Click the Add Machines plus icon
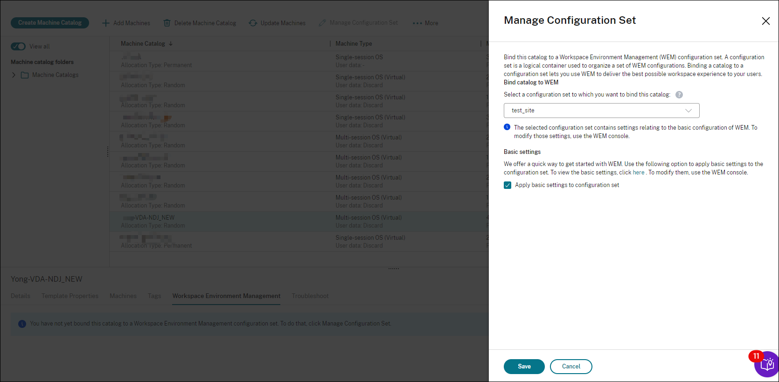 pos(106,23)
